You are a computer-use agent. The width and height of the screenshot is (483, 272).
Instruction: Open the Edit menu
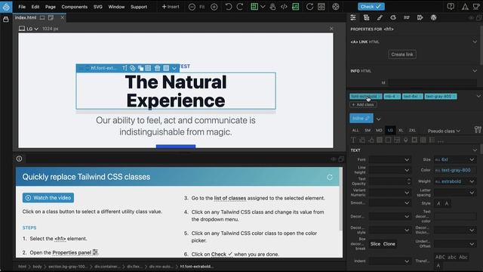tap(35, 7)
